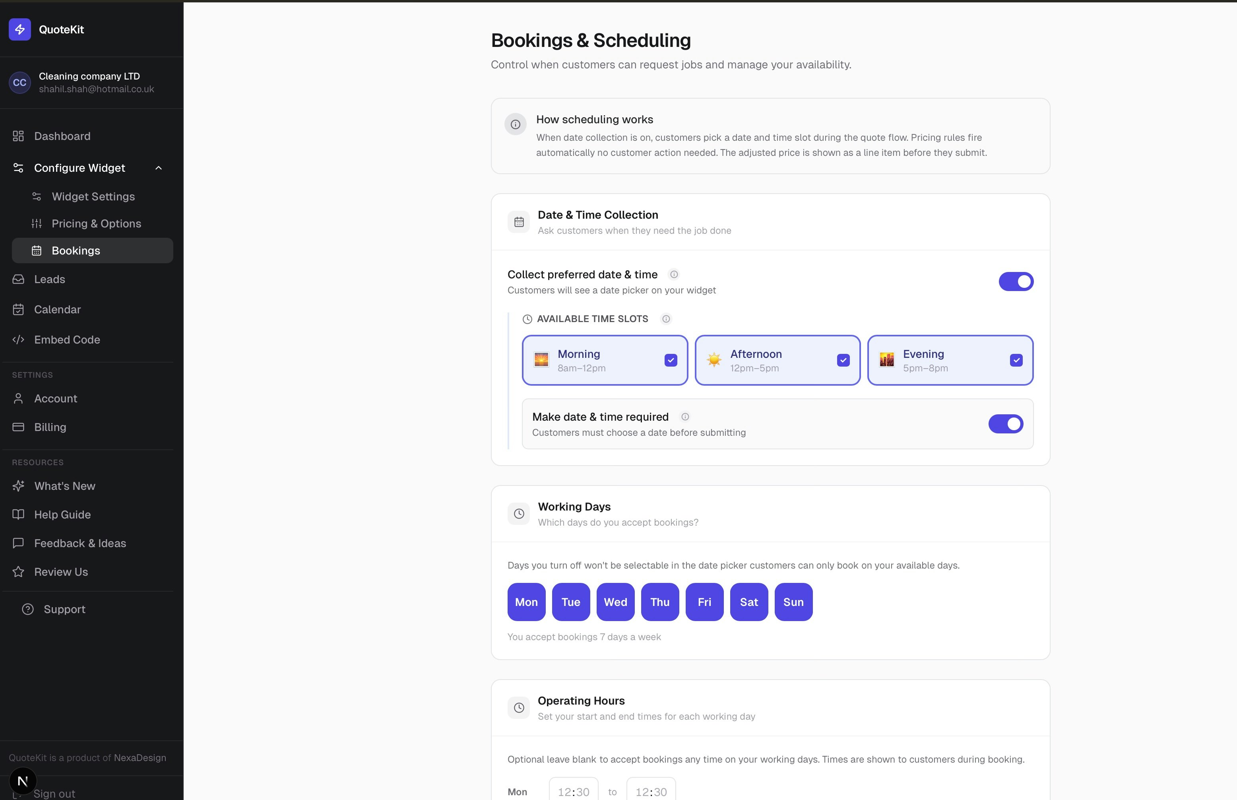This screenshot has height=800, width=1237.
Task: Click the Embed Code brackets icon
Action: pos(18,340)
